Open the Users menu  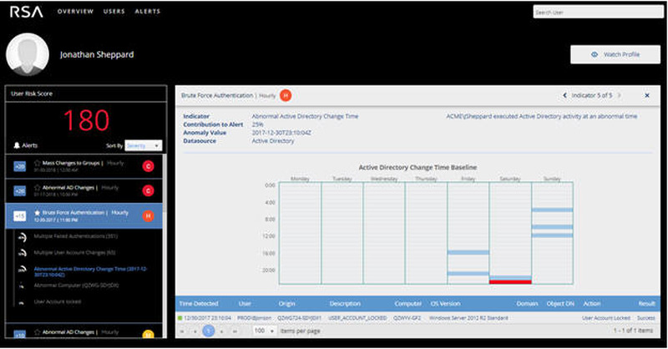tap(114, 13)
